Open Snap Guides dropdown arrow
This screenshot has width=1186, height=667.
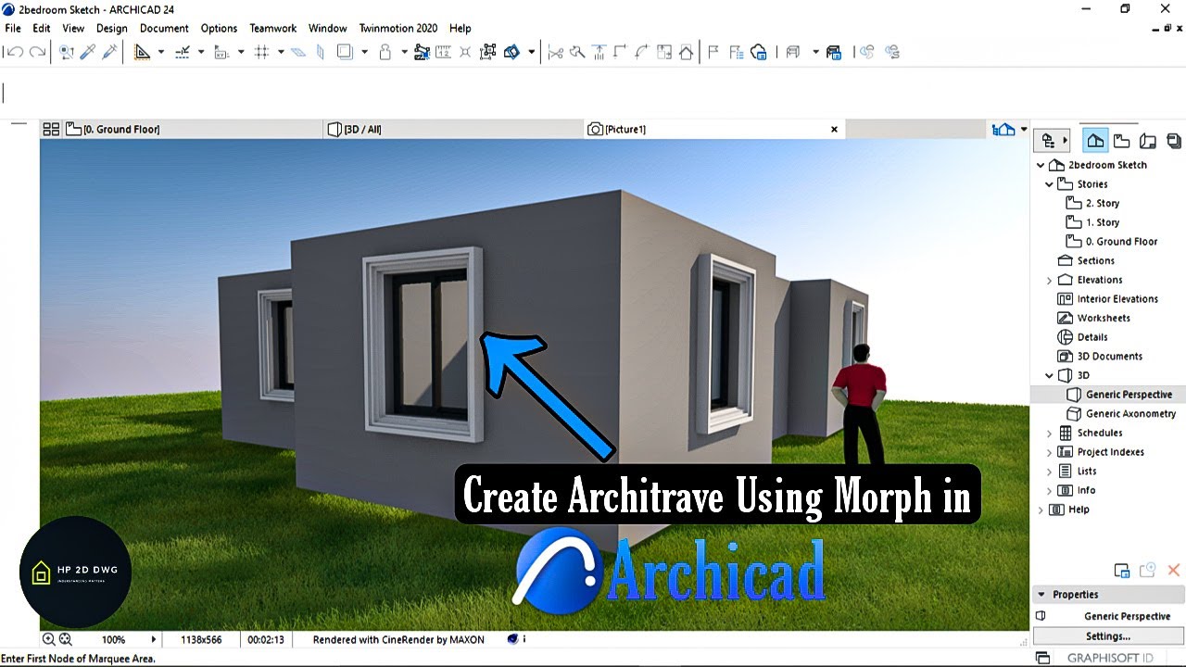[x=201, y=52]
